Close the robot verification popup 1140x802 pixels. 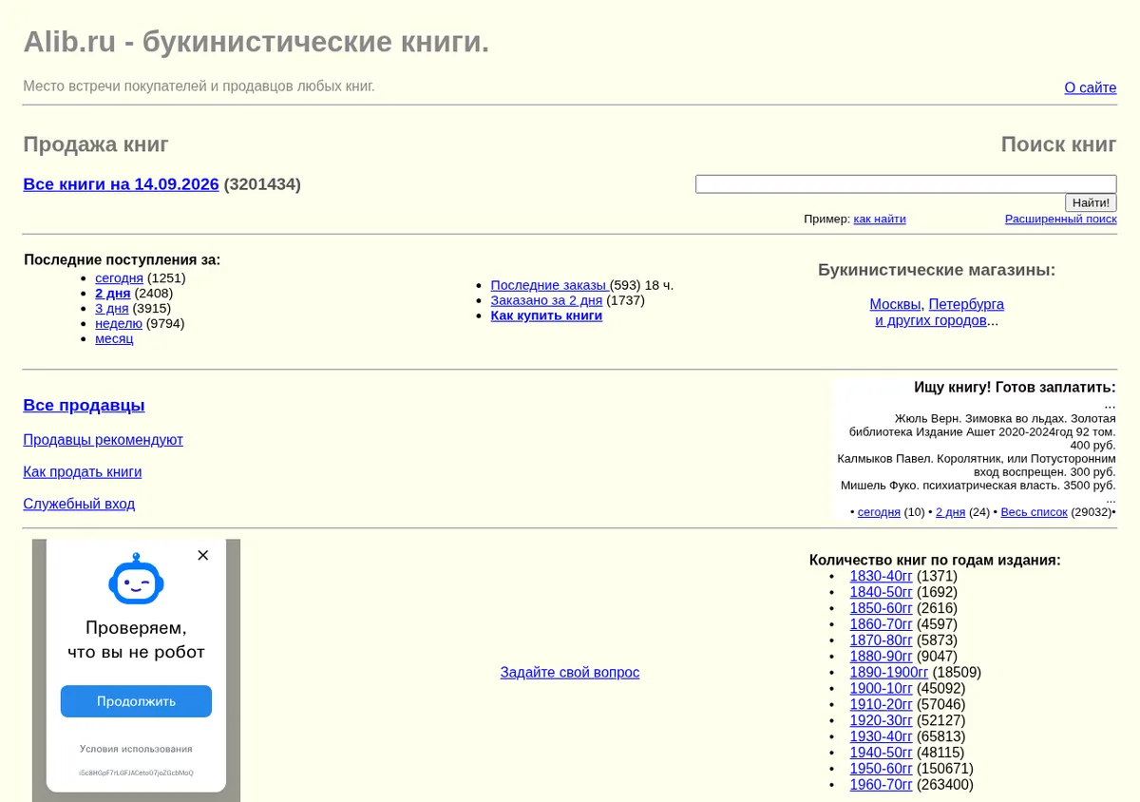202,555
